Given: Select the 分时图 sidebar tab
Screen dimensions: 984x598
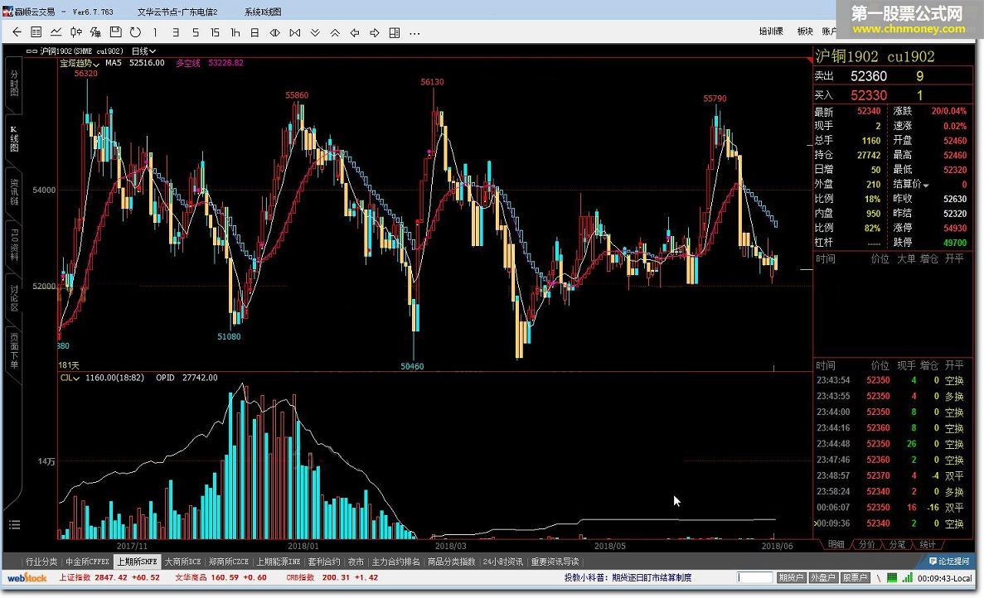Looking at the screenshot, I should pyautogui.click(x=14, y=82).
